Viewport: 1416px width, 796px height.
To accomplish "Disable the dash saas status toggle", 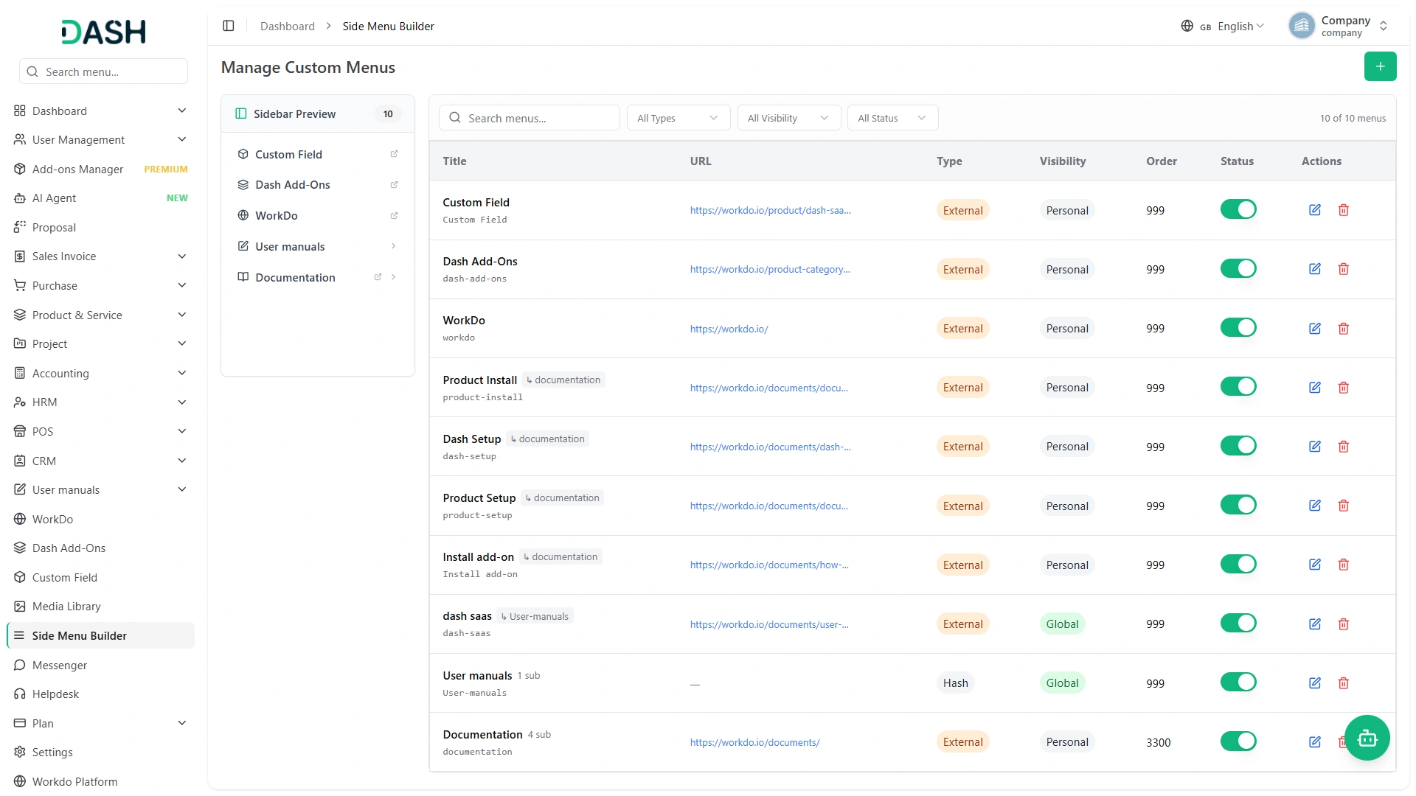I will pos(1238,623).
